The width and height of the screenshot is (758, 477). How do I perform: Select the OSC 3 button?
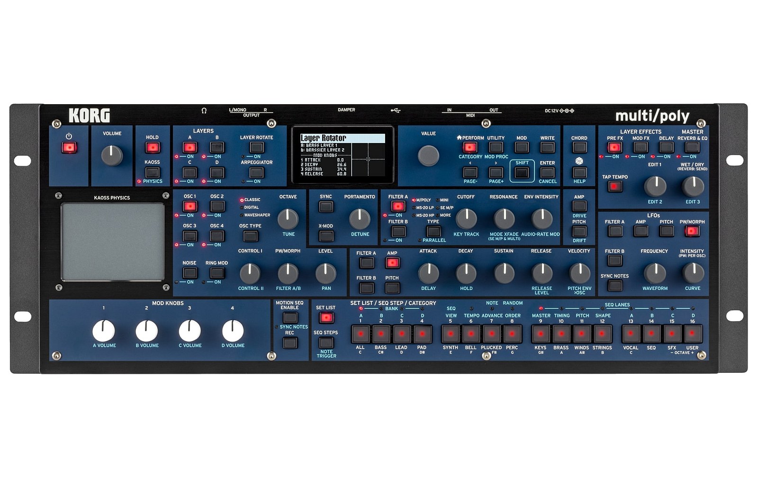(x=189, y=236)
